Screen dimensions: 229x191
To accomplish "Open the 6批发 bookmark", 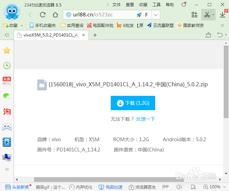I will pyautogui.click(x=125, y=26).
